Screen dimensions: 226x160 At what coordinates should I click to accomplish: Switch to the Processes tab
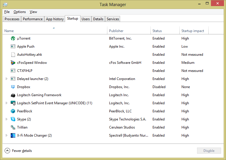[12, 19]
